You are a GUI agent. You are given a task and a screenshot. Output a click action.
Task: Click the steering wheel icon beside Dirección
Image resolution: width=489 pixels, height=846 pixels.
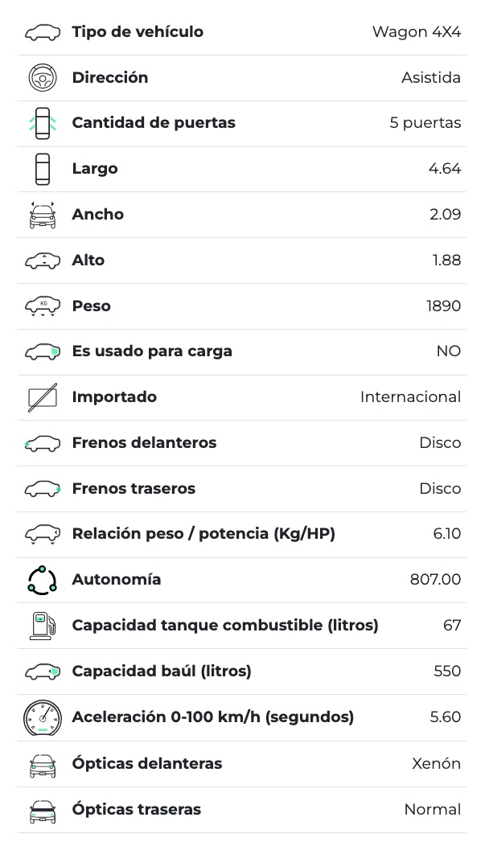[x=43, y=78]
